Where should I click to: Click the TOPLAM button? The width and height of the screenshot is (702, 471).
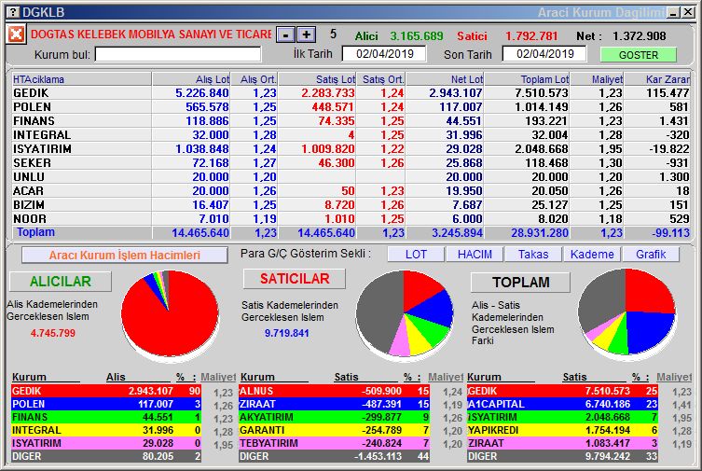click(521, 282)
